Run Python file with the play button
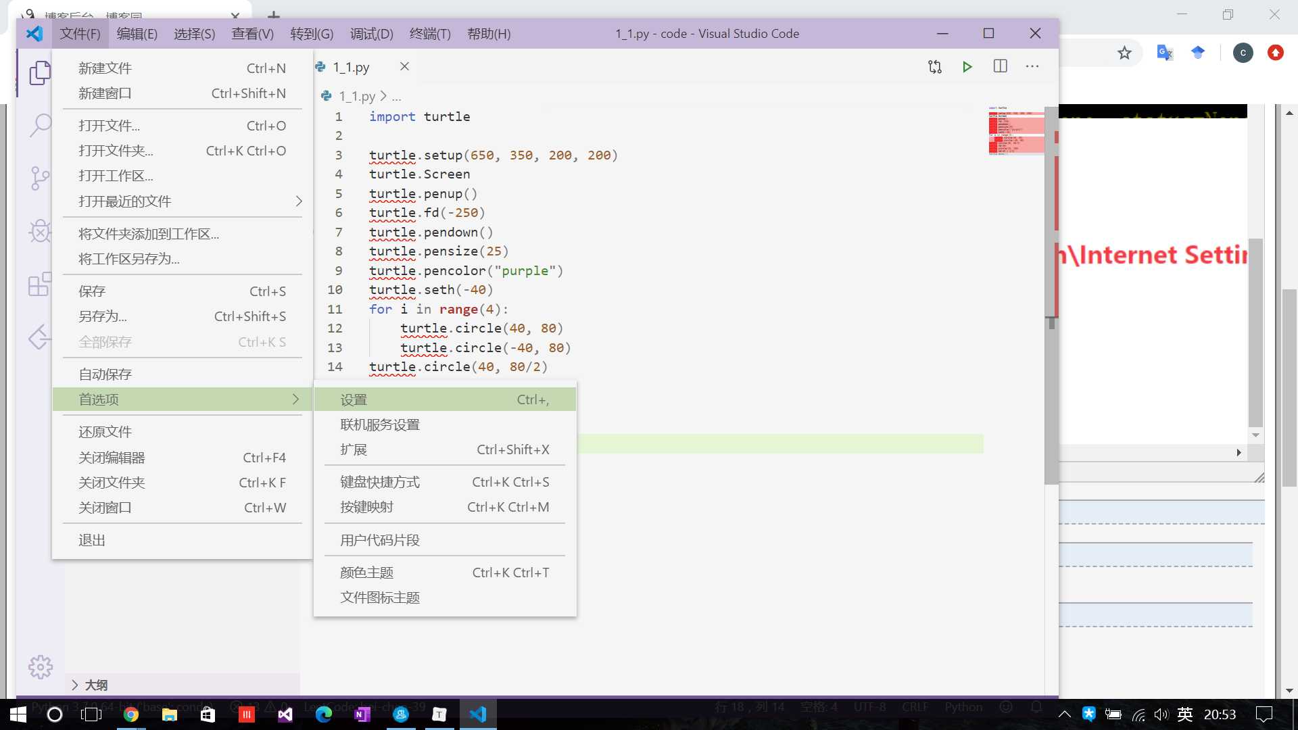Screen dimensions: 1298x730 click(x=967, y=66)
